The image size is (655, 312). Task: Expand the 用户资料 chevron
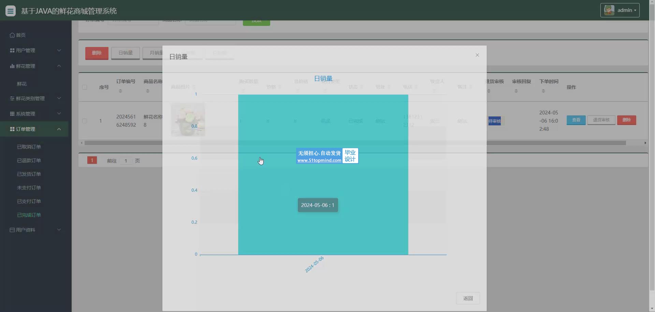click(59, 230)
